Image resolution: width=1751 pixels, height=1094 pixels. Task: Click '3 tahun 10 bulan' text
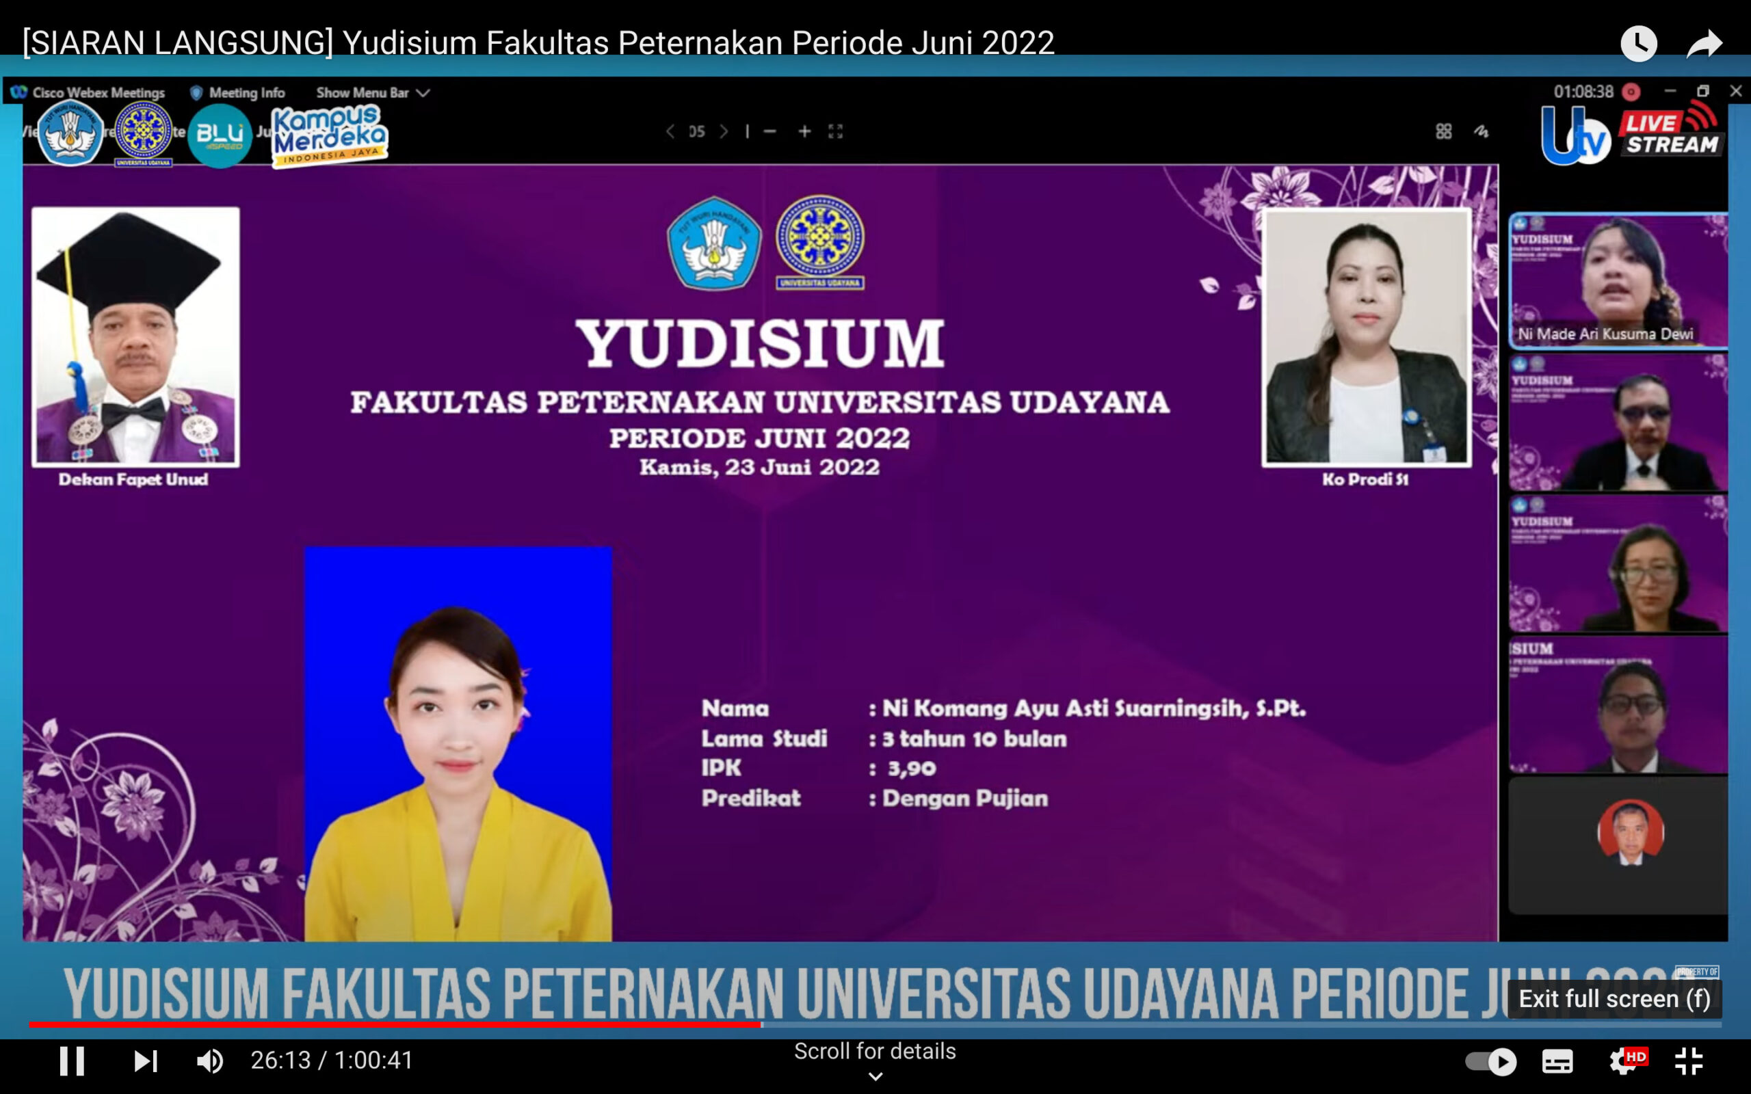[x=975, y=738]
